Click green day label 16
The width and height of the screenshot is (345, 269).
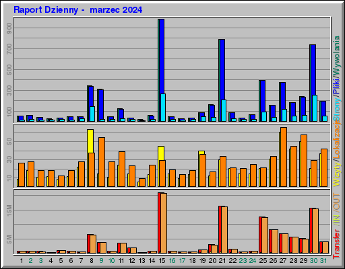click(172, 261)
